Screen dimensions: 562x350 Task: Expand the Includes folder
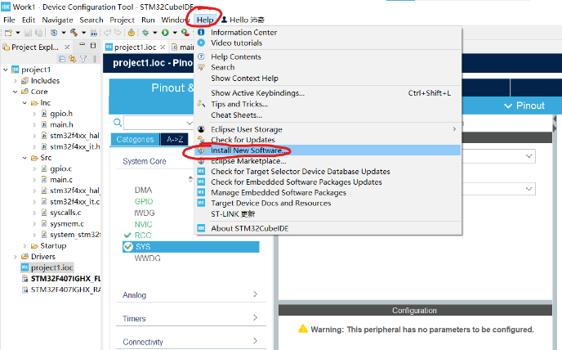(15, 81)
